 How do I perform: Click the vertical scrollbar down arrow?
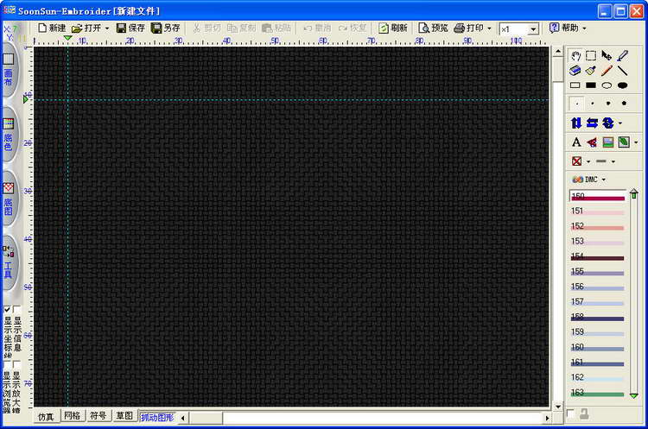(x=558, y=407)
